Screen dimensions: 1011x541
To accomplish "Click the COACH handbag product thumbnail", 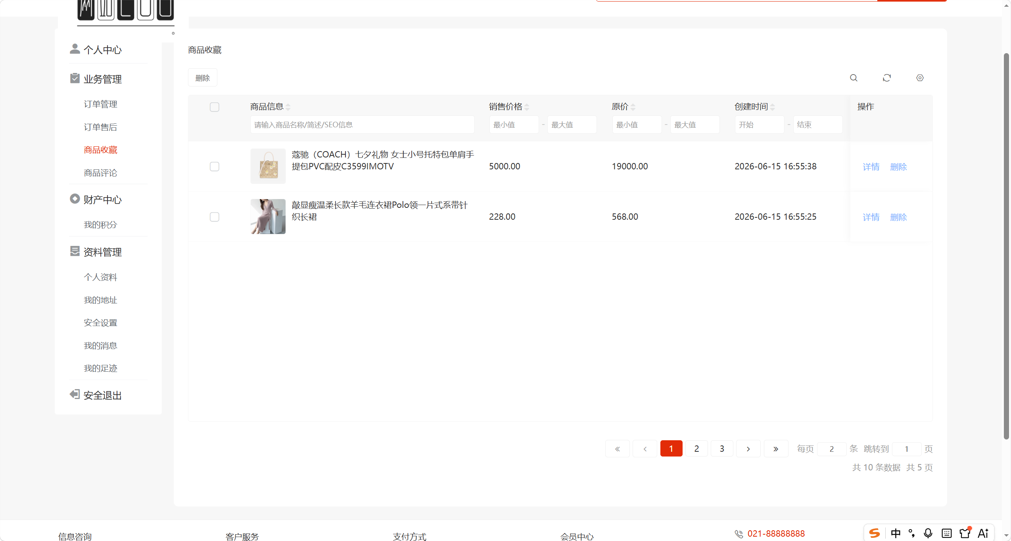I will (268, 166).
